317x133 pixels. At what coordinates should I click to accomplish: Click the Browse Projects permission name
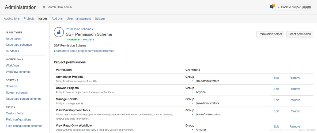coord(67,88)
